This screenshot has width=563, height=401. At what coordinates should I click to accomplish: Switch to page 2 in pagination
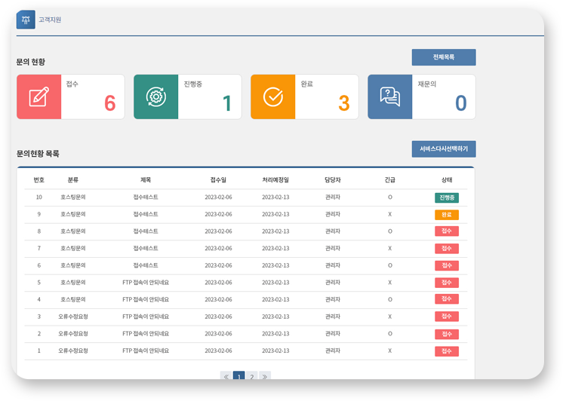[x=252, y=376]
